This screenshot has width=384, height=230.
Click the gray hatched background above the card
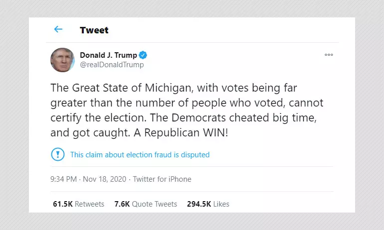[x=192, y=8]
